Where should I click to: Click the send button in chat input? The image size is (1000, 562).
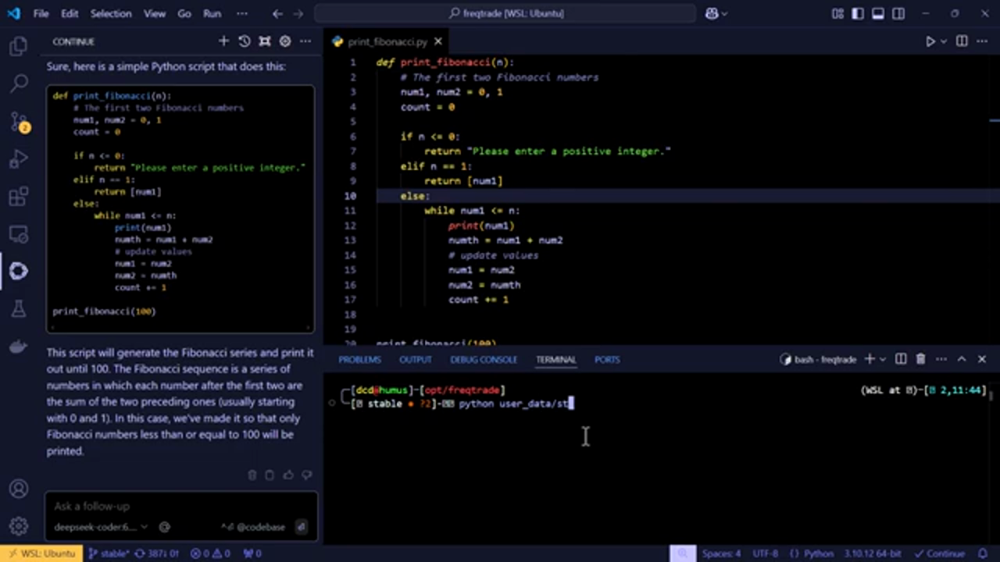[x=302, y=527]
